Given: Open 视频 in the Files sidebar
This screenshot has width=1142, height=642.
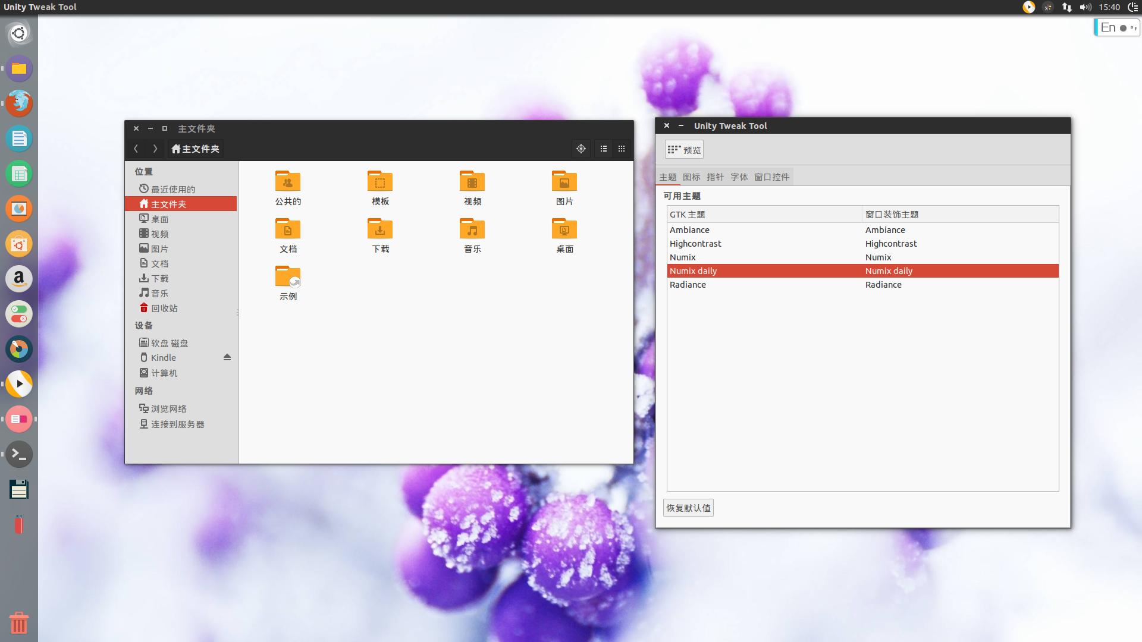Looking at the screenshot, I should click(x=181, y=234).
